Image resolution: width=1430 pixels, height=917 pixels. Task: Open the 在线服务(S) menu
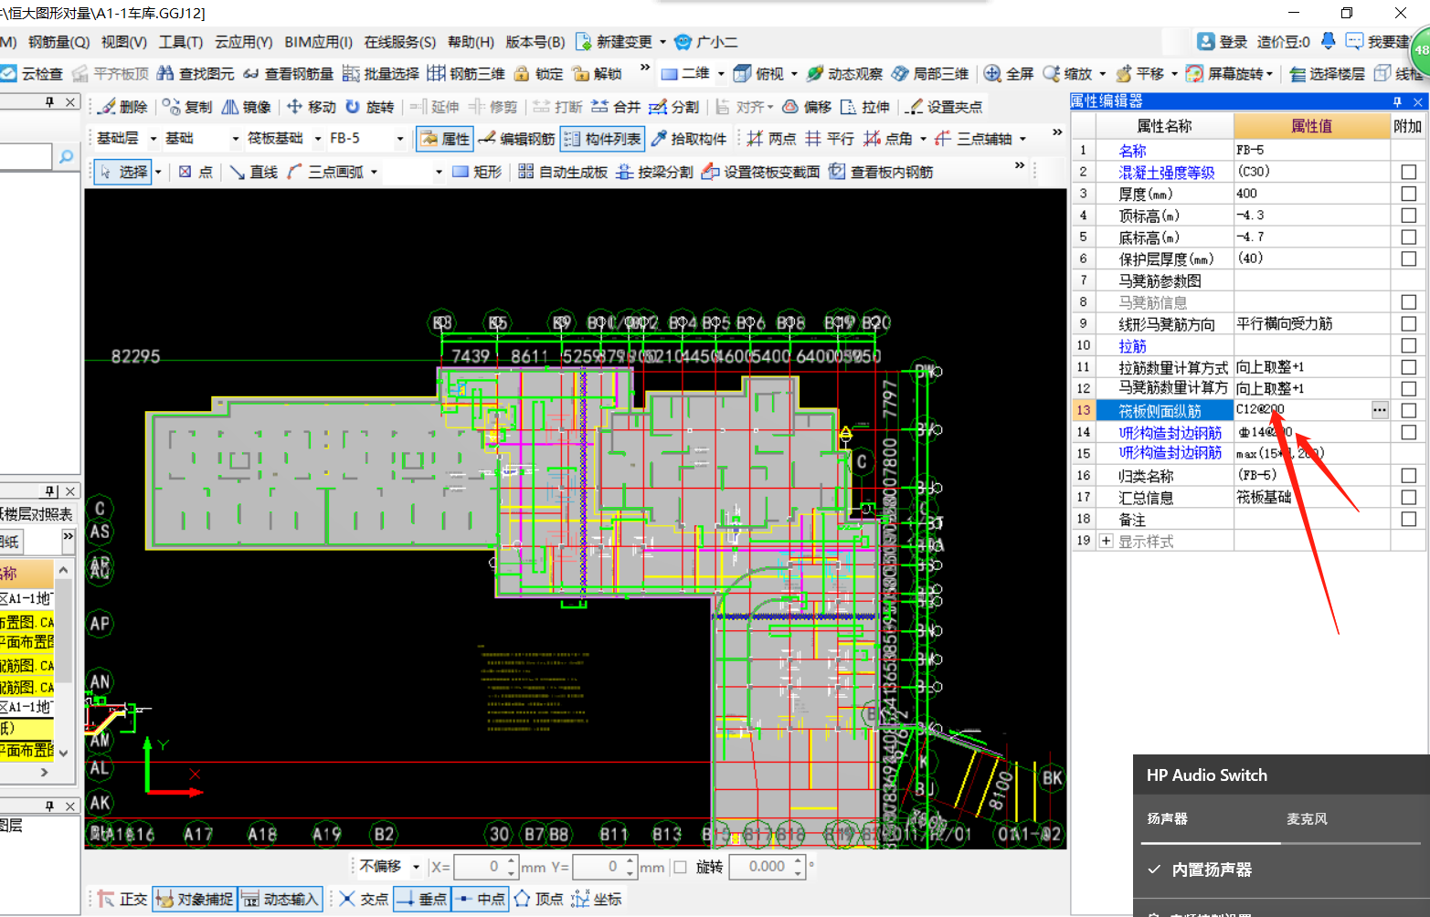click(399, 42)
